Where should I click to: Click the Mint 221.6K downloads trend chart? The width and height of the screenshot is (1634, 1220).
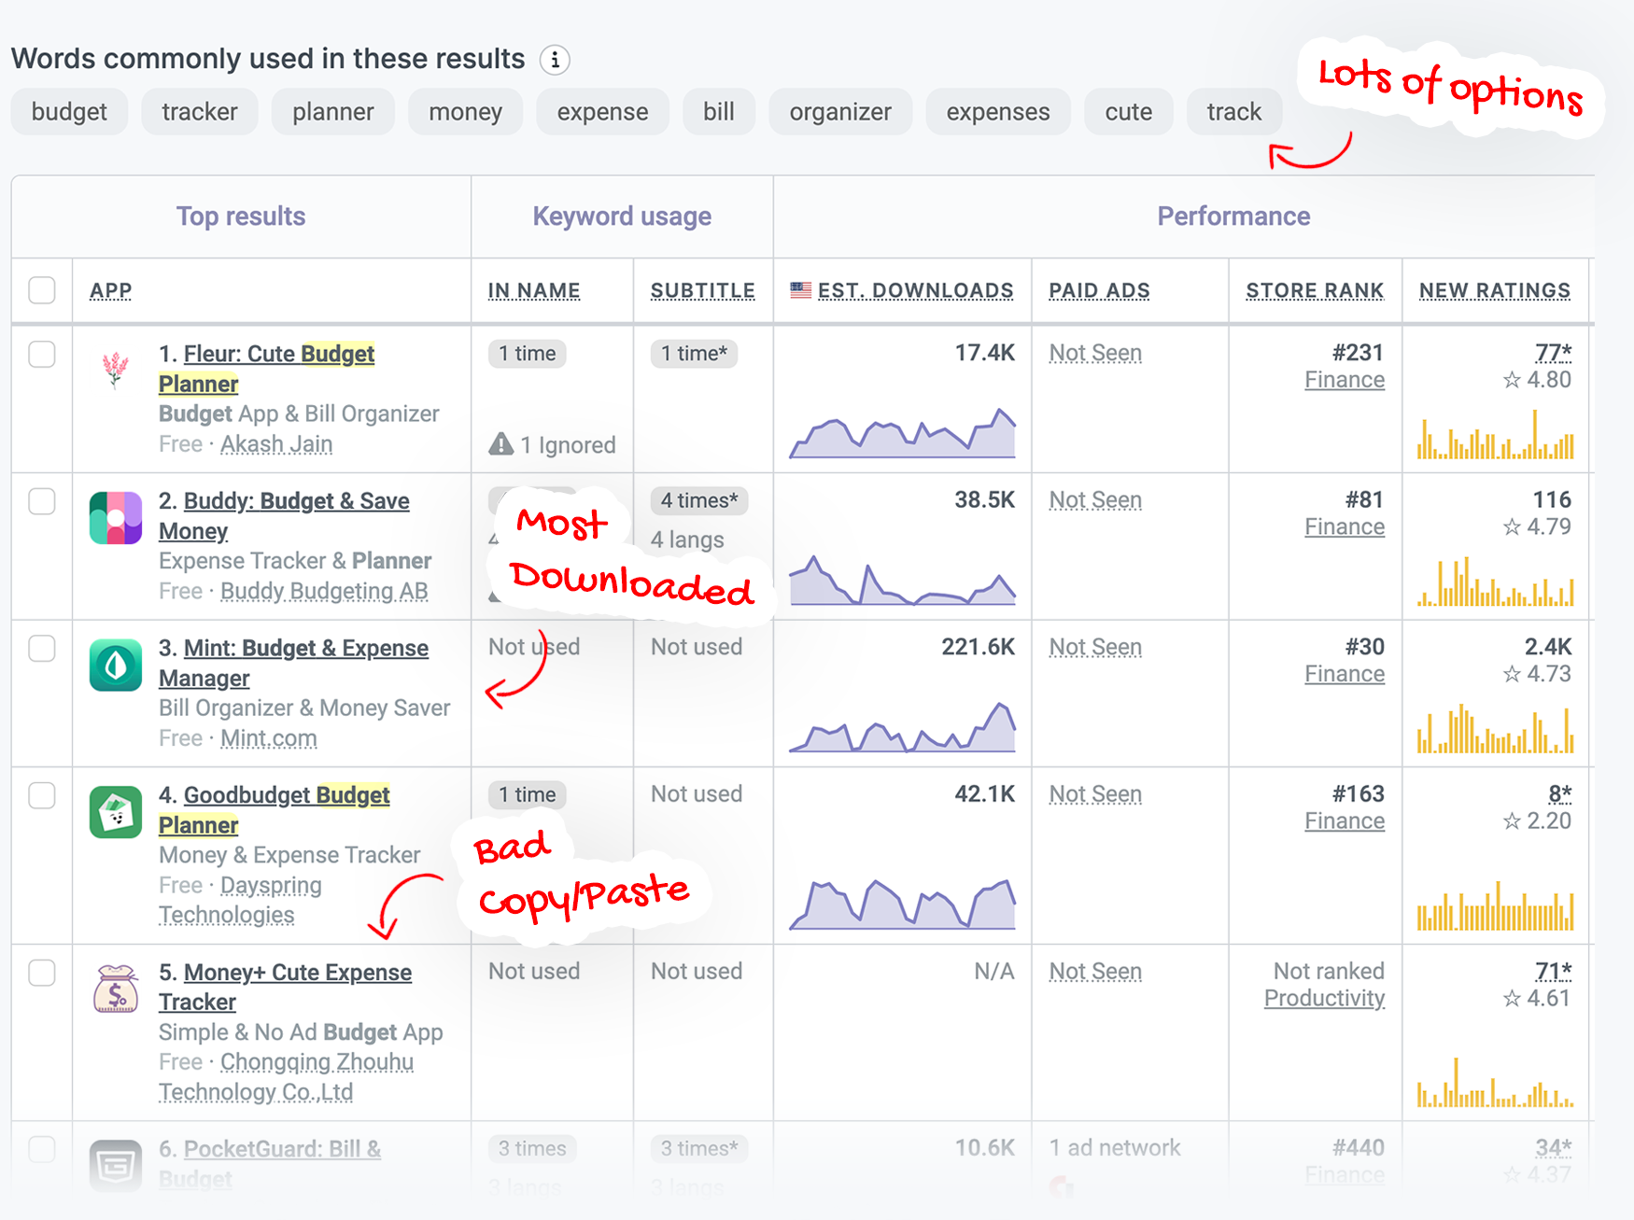coord(902,727)
